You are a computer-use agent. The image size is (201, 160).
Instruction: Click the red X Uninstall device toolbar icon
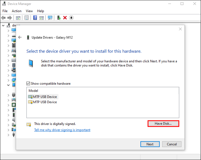(x=65, y=18)
